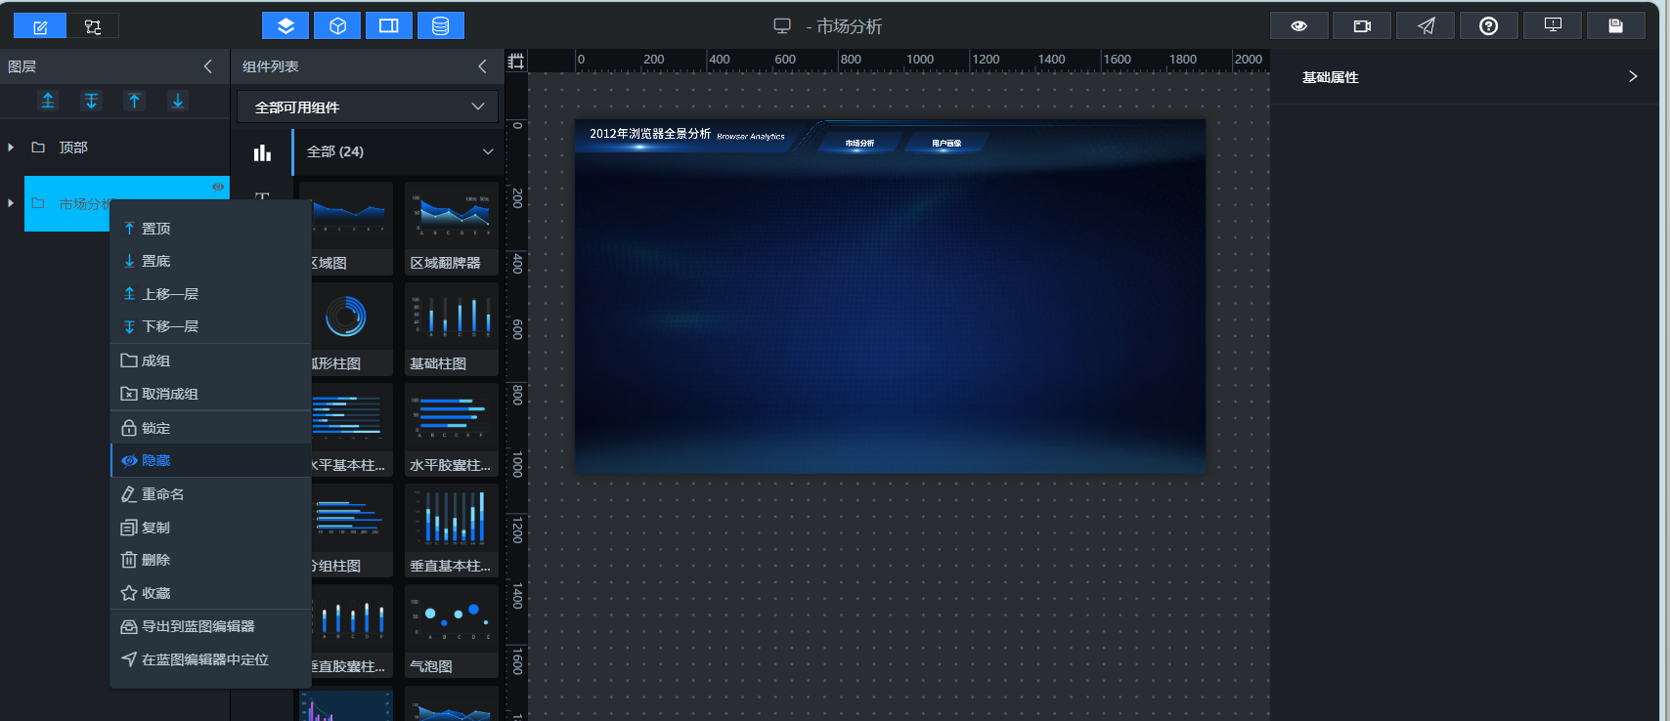Image resolution: width=1670 pixels, height=721 pixels.
Task: Expand the 顶部 layer group arrow
Action: pyautogui.click(x=11, y=148)
